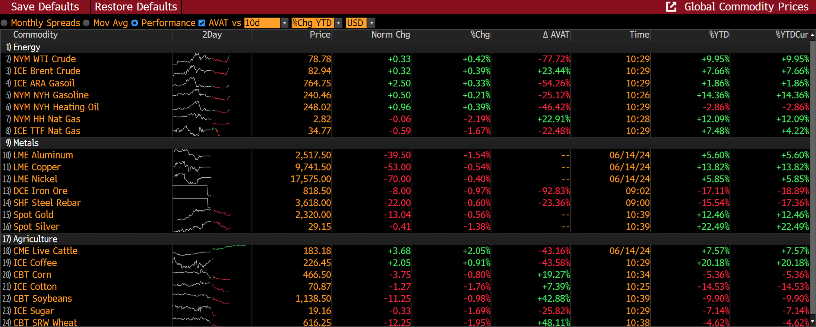
Task: Open DCE Iron Ore commodity
Action: point(40,191)
